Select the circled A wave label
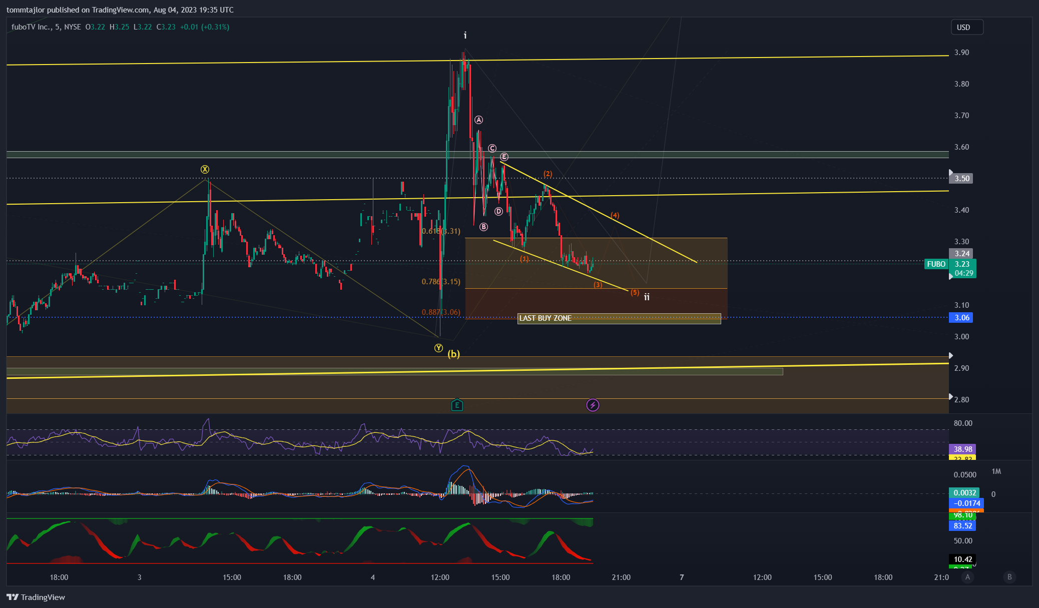 click(479, 120)
